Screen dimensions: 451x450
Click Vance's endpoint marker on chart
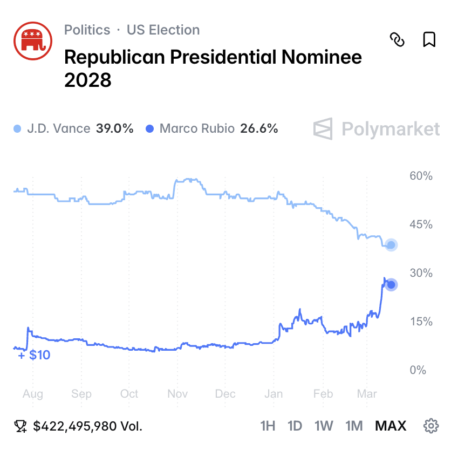(391, 245)
